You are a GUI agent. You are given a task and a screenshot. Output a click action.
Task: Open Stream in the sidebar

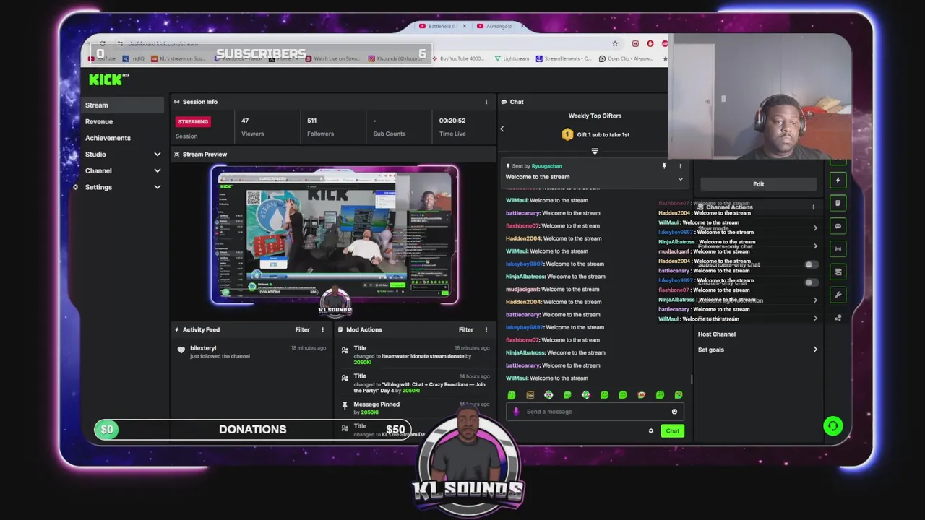pos(122,105)
